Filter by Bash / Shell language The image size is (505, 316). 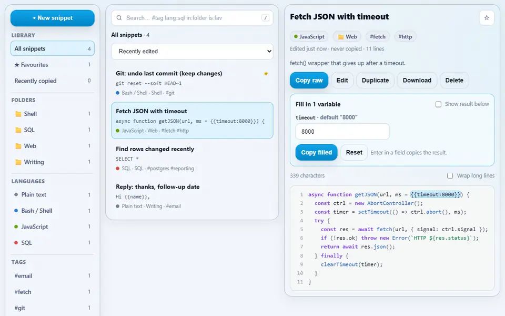pyautogui.click(x=53, y=211)
